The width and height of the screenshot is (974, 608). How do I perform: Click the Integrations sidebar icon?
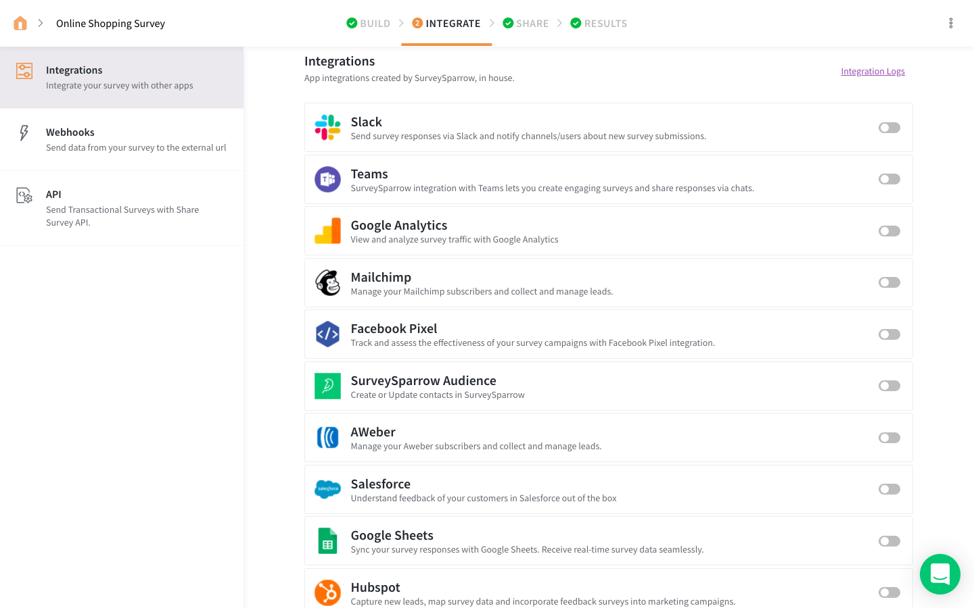(x=24, y=71)
